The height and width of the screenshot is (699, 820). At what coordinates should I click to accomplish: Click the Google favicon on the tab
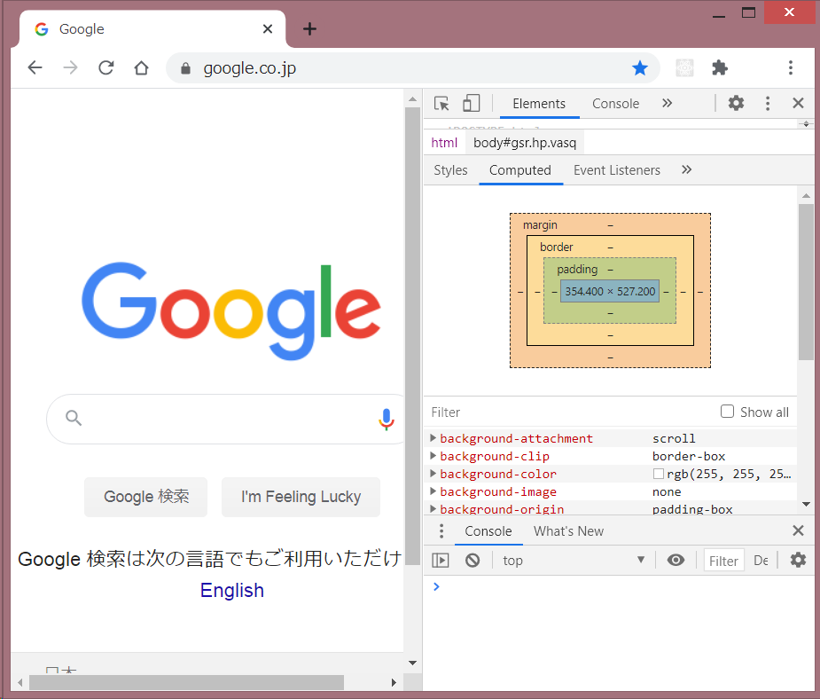[x=42, y=29]
